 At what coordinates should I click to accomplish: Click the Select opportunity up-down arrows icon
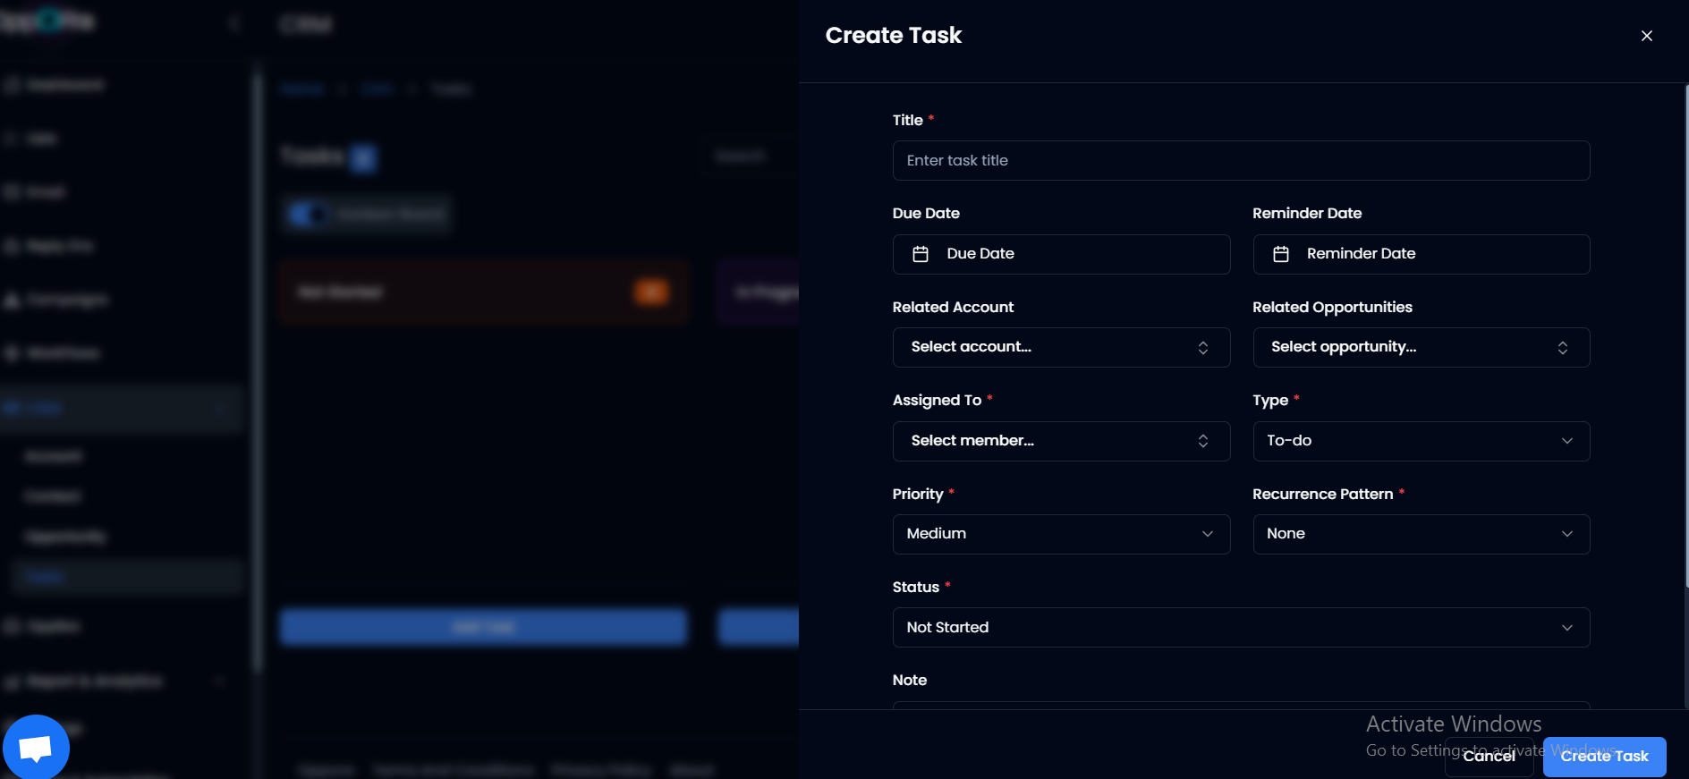pyautogui.click(x=1562, y=348)
